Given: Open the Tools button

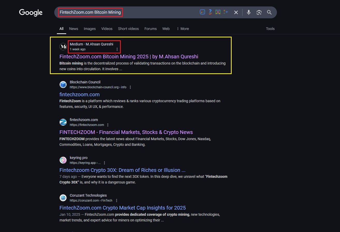Looking at the screenshot, I should point(270,29).
